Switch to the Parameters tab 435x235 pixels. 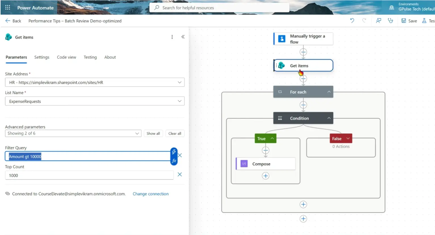16,57
